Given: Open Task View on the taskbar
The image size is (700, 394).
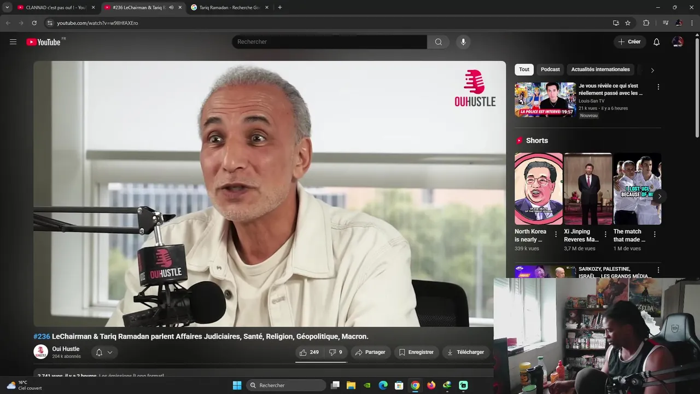Looking at the screenshot, I should click(x=335, y=385).
